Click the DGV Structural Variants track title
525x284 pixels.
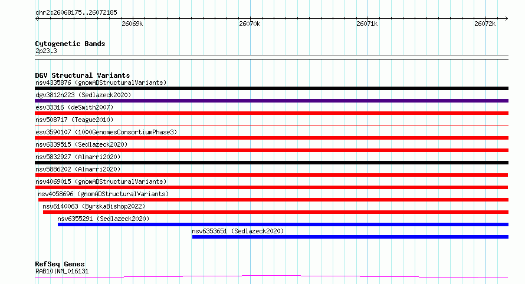pyautogui.click(x=83, y=75)
